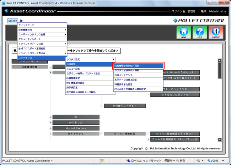Select クイックサーチ in the menu

point(42,25)
